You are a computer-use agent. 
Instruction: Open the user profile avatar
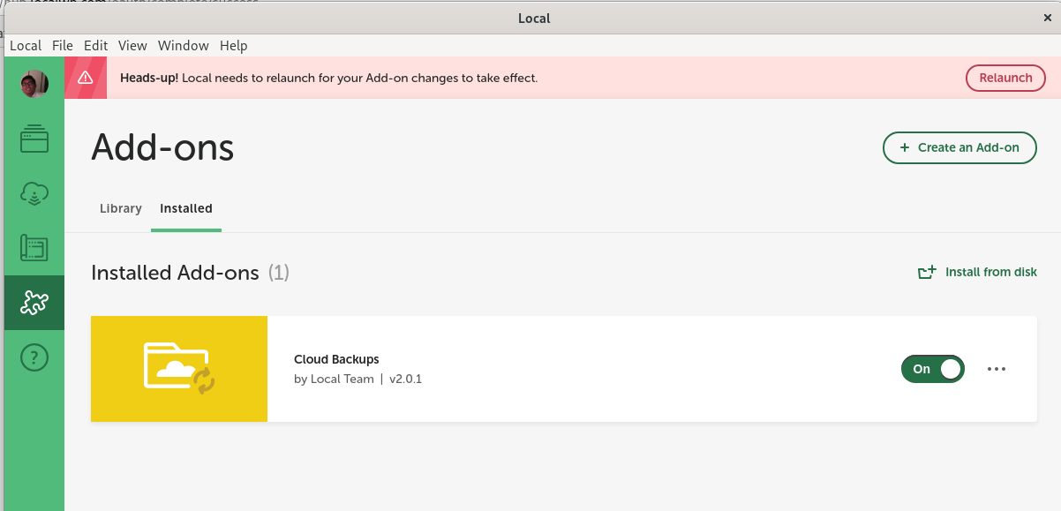click(34, 84)
